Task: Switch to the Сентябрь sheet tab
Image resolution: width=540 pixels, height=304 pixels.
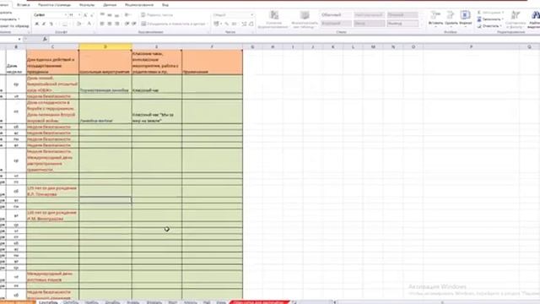Action: (x=48, y=302)
